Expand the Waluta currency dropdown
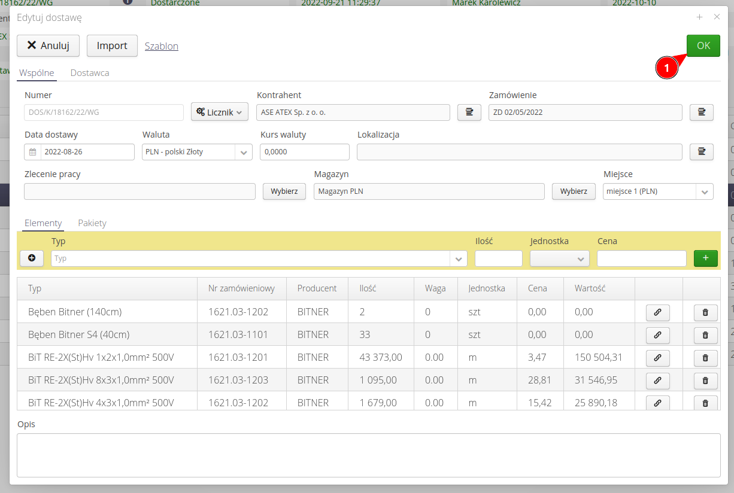The height and width of the screenshot is (493, 734). 244,153
